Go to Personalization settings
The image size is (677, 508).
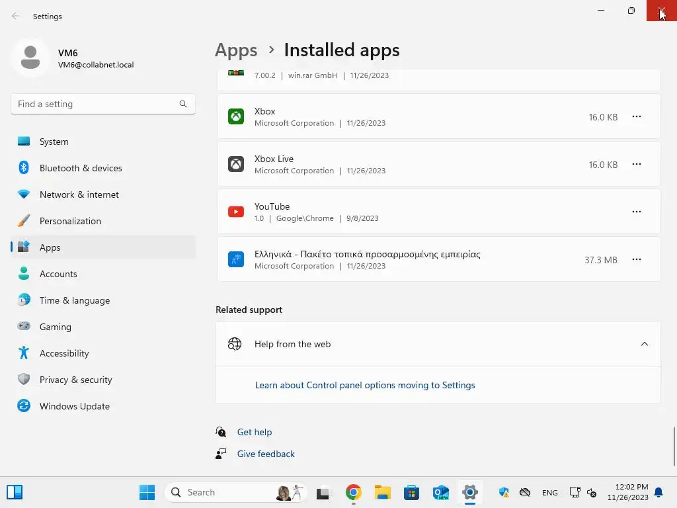point(70,221)
